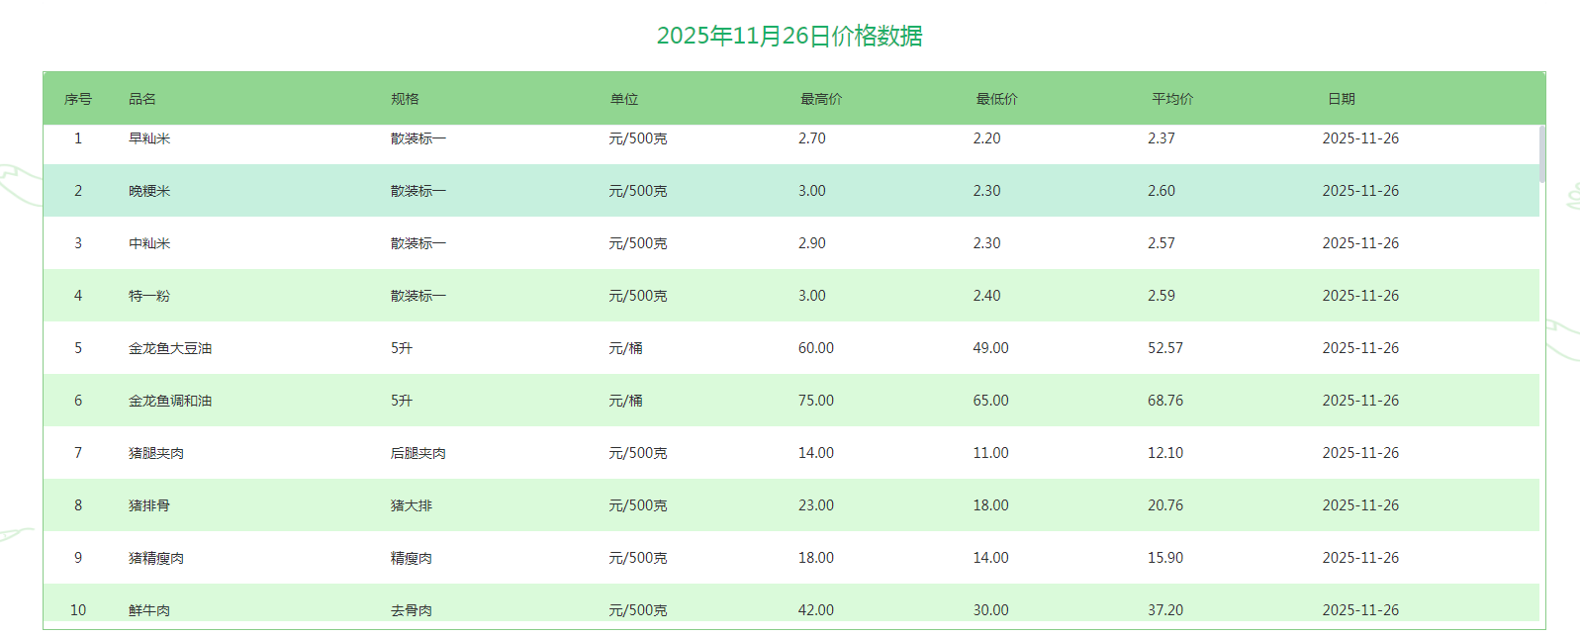Click the page title 2025年11月26日价格数据
The height and width of the screenshot is (637, 1580).
(x=790, y=36)
